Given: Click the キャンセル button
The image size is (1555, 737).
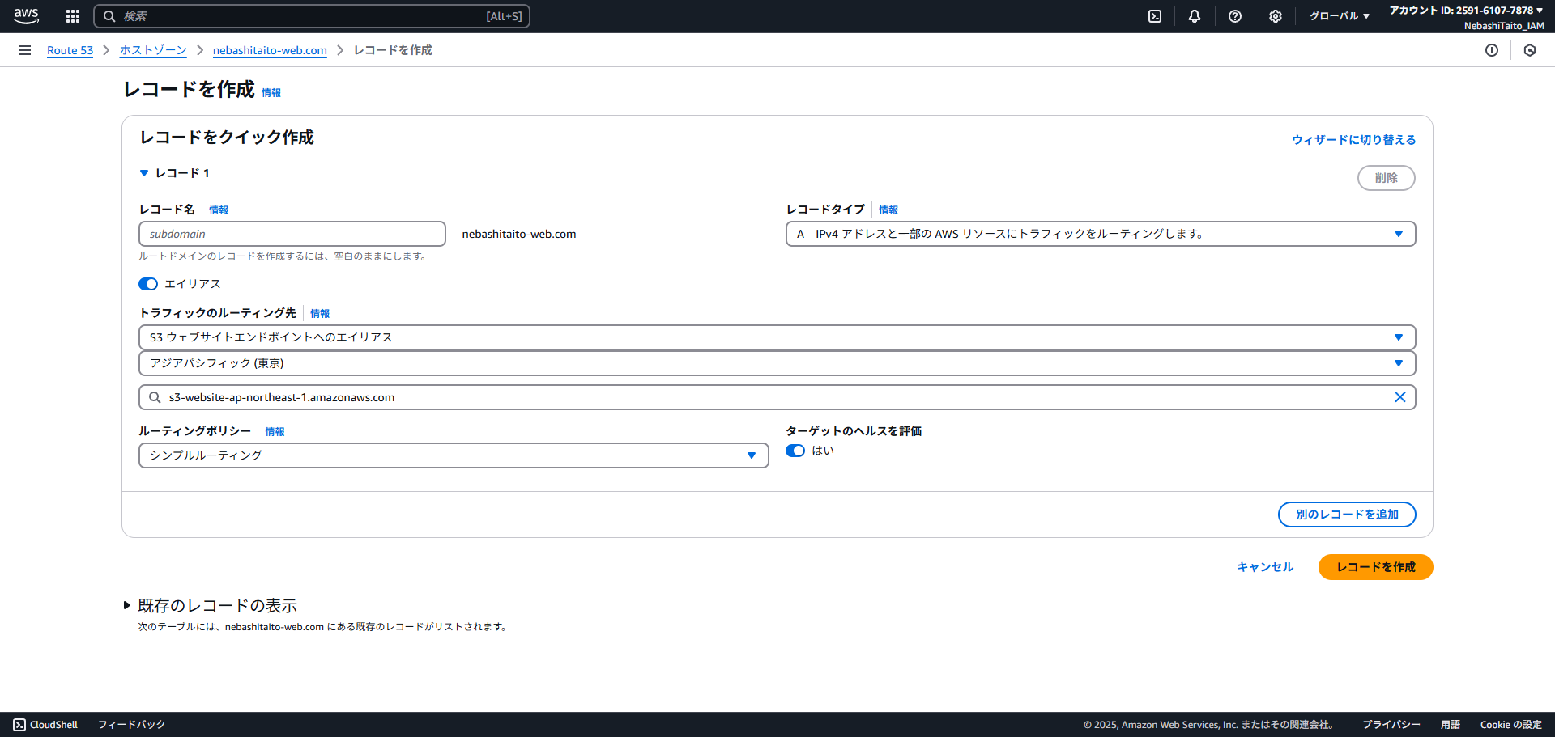Looking at the screenshot, I should coord(1265,567).
